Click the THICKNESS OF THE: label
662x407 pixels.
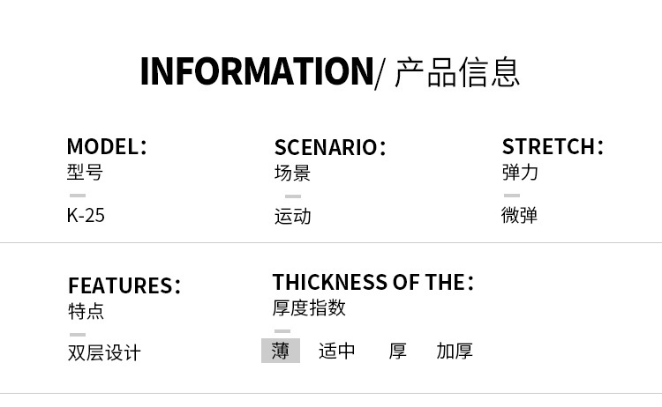point(372,283)
